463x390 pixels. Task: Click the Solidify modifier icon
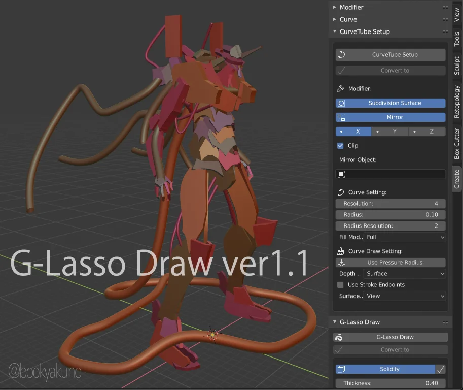tap(341, 369)
